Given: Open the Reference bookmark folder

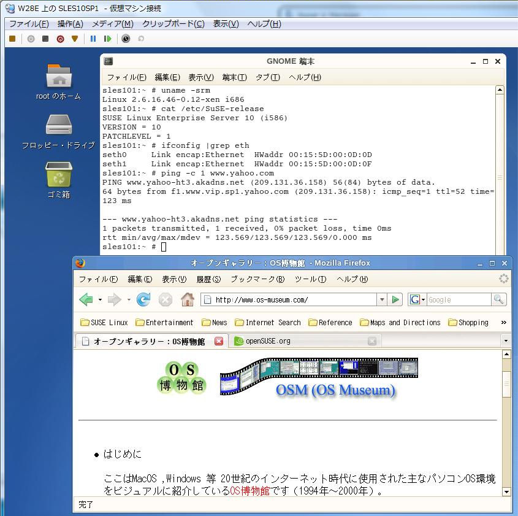Looking at the screenshot, I should coord(330,322).
